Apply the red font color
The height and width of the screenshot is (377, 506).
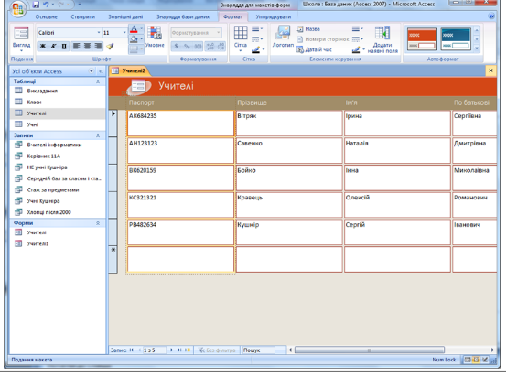pos(134,29)
